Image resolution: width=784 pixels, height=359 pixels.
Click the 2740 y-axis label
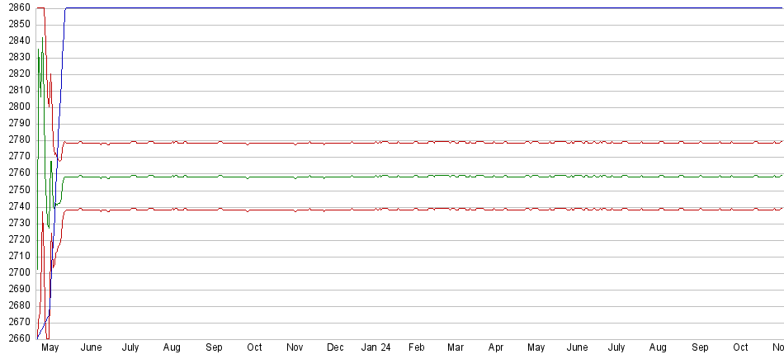click(20, 205)
